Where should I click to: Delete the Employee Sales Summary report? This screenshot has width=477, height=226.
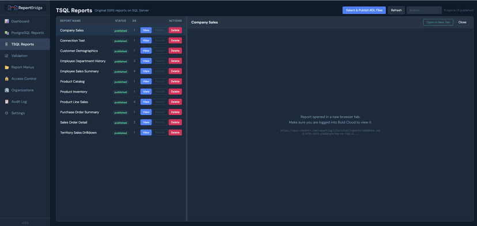coord(175,71)
